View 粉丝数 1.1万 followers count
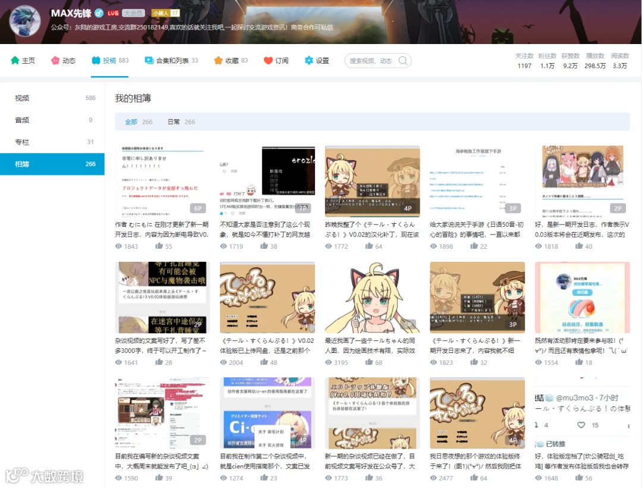The height and width of the screenshot is (488, 642). click(547, 61)
